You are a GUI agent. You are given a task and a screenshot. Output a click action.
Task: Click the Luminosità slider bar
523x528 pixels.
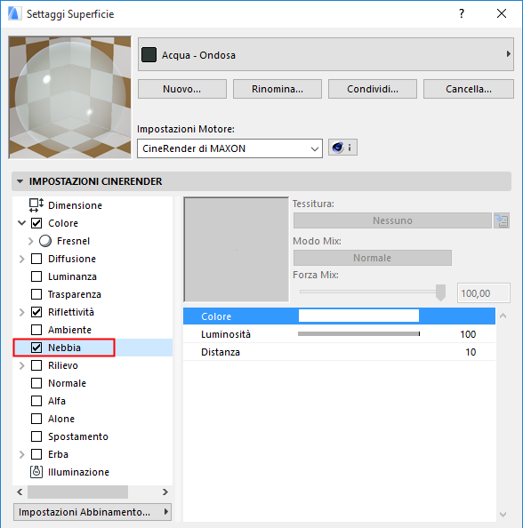[358, 333]
